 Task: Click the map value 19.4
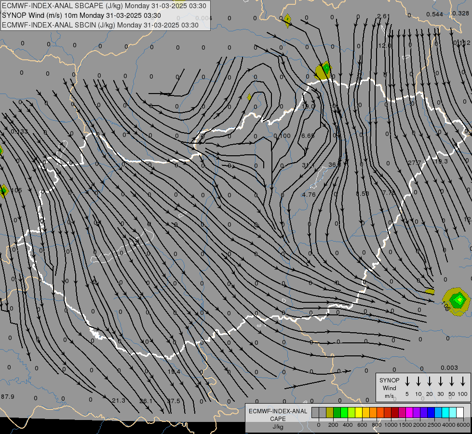pos(174,372)
